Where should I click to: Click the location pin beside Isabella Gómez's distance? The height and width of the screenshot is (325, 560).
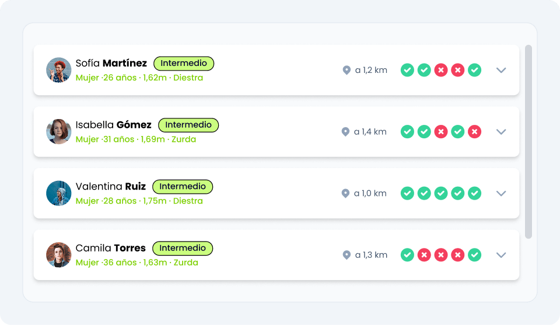pyautogui.click(x=345, y=132)
